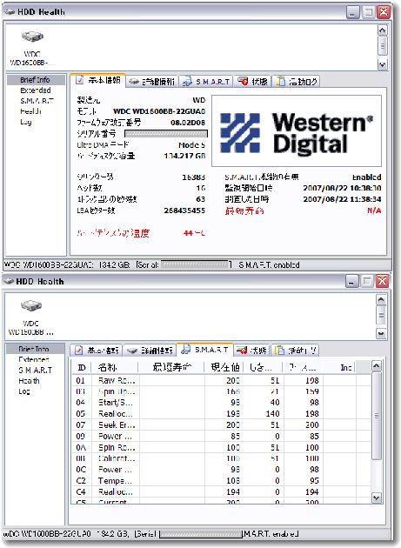The width and height of the screenshot is (401, 548).
Task: Click SMART table scrollbar up arrow
Action: 376,366
